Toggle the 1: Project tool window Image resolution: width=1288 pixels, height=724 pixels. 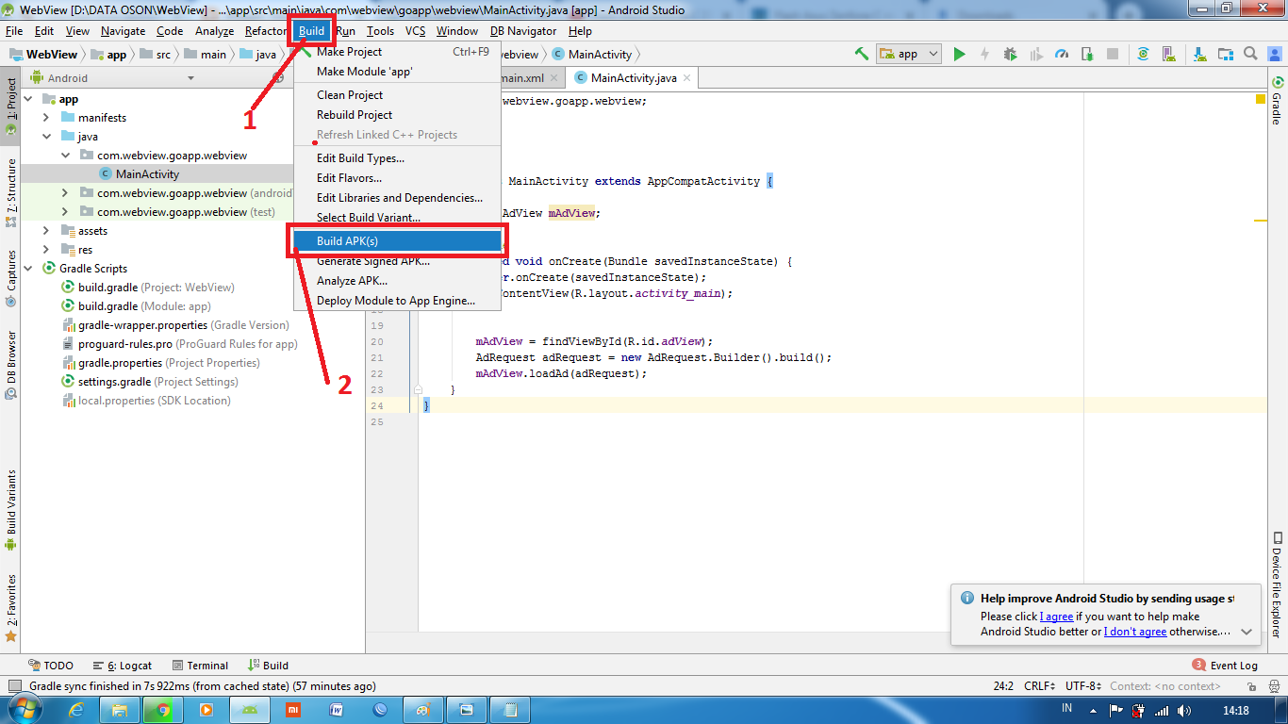pyautogui.click(x=10, y=106)
